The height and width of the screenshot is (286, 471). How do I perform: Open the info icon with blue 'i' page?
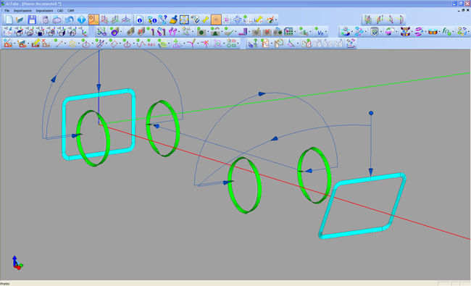point(140,20)
